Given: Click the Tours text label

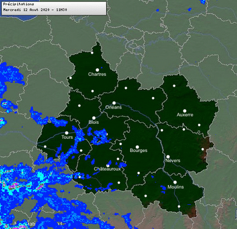Looking at the screenshot, I should [x=67, y=137].
